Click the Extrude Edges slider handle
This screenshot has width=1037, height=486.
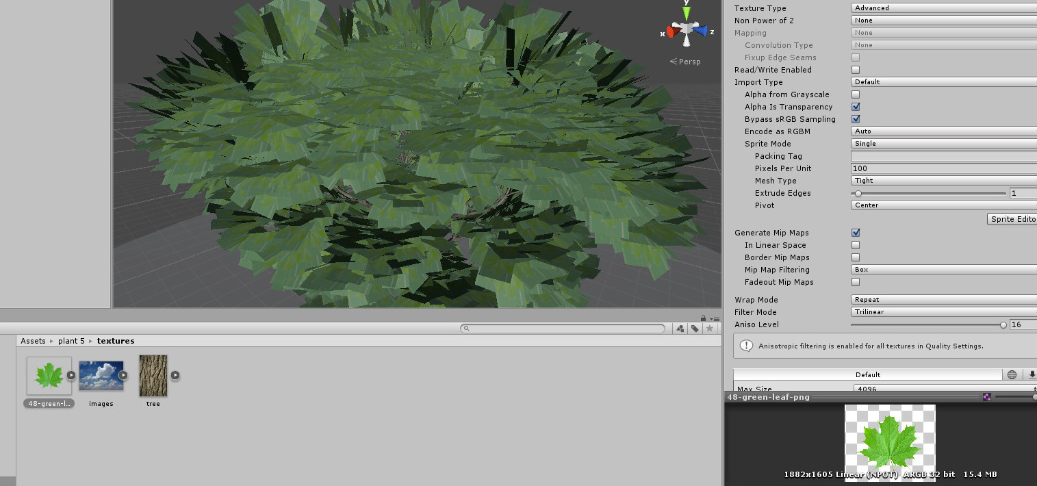click(858, 193)
